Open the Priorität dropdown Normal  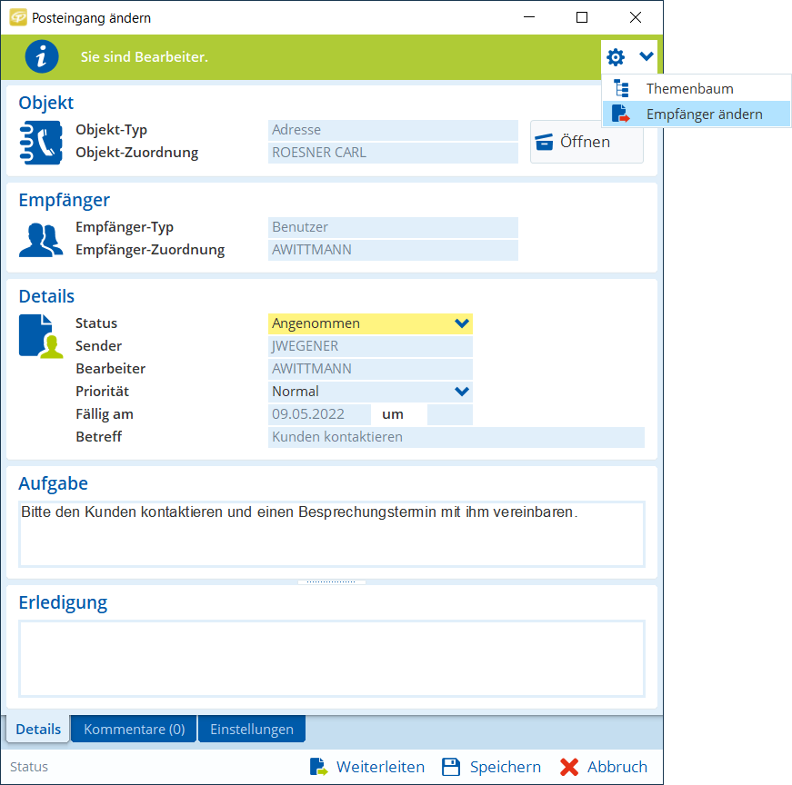370,392
